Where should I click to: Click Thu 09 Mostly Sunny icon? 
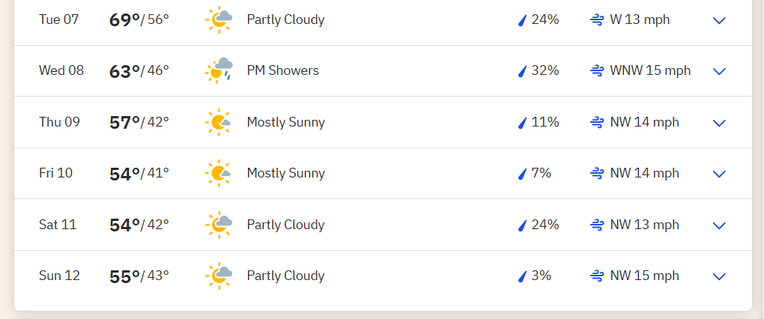pyautogui.click(x=218, y=122)
